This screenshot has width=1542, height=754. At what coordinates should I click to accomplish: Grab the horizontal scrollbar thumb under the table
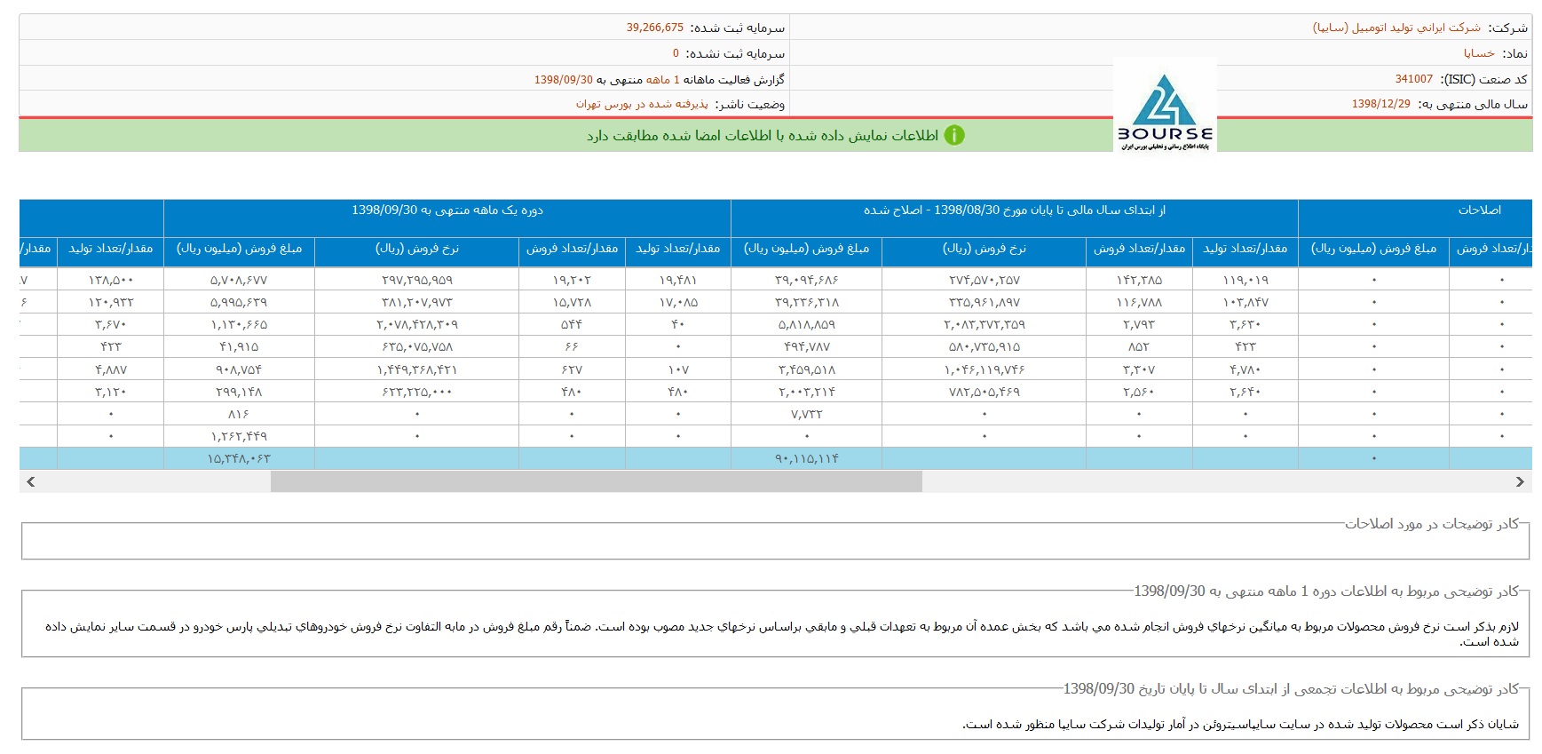(x=597, y=481)
